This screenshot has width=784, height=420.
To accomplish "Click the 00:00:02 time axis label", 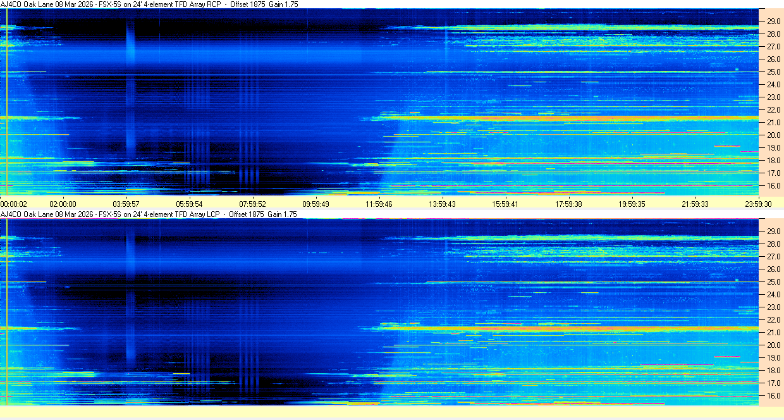I will (14, 204).
